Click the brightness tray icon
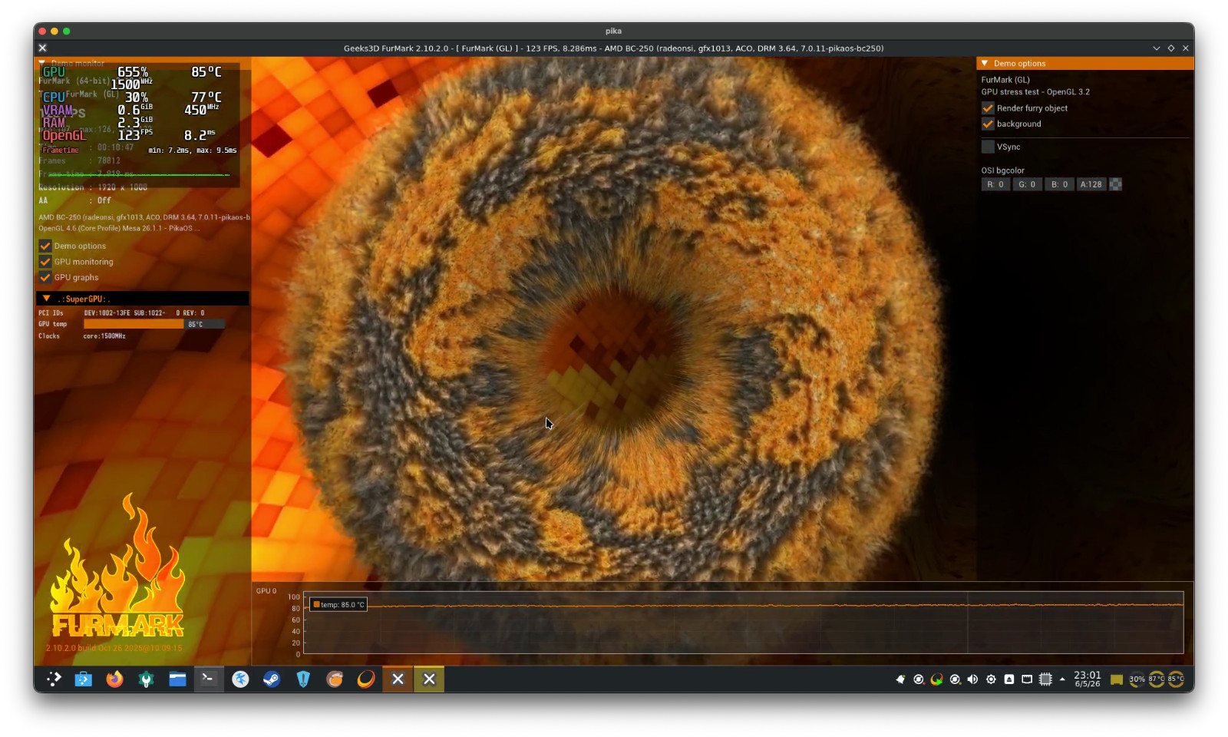 [x=991, y=679]
